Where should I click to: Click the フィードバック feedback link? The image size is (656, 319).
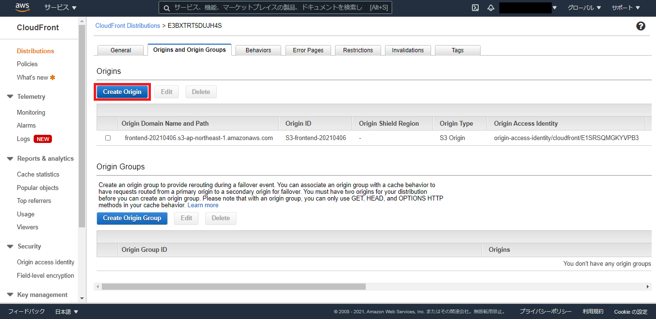pyautogui.click(x=26, y=312)
